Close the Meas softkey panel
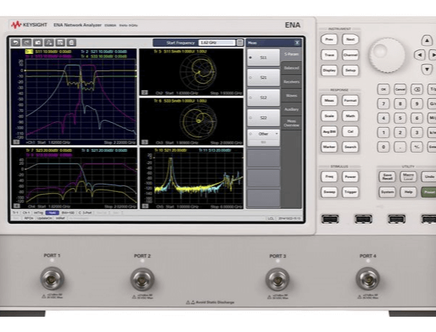 click(297, 43)
